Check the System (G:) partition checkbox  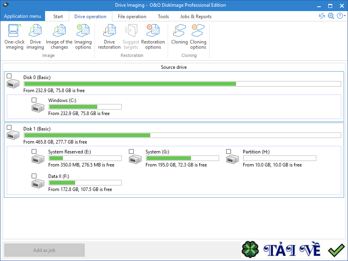[131, 151]
